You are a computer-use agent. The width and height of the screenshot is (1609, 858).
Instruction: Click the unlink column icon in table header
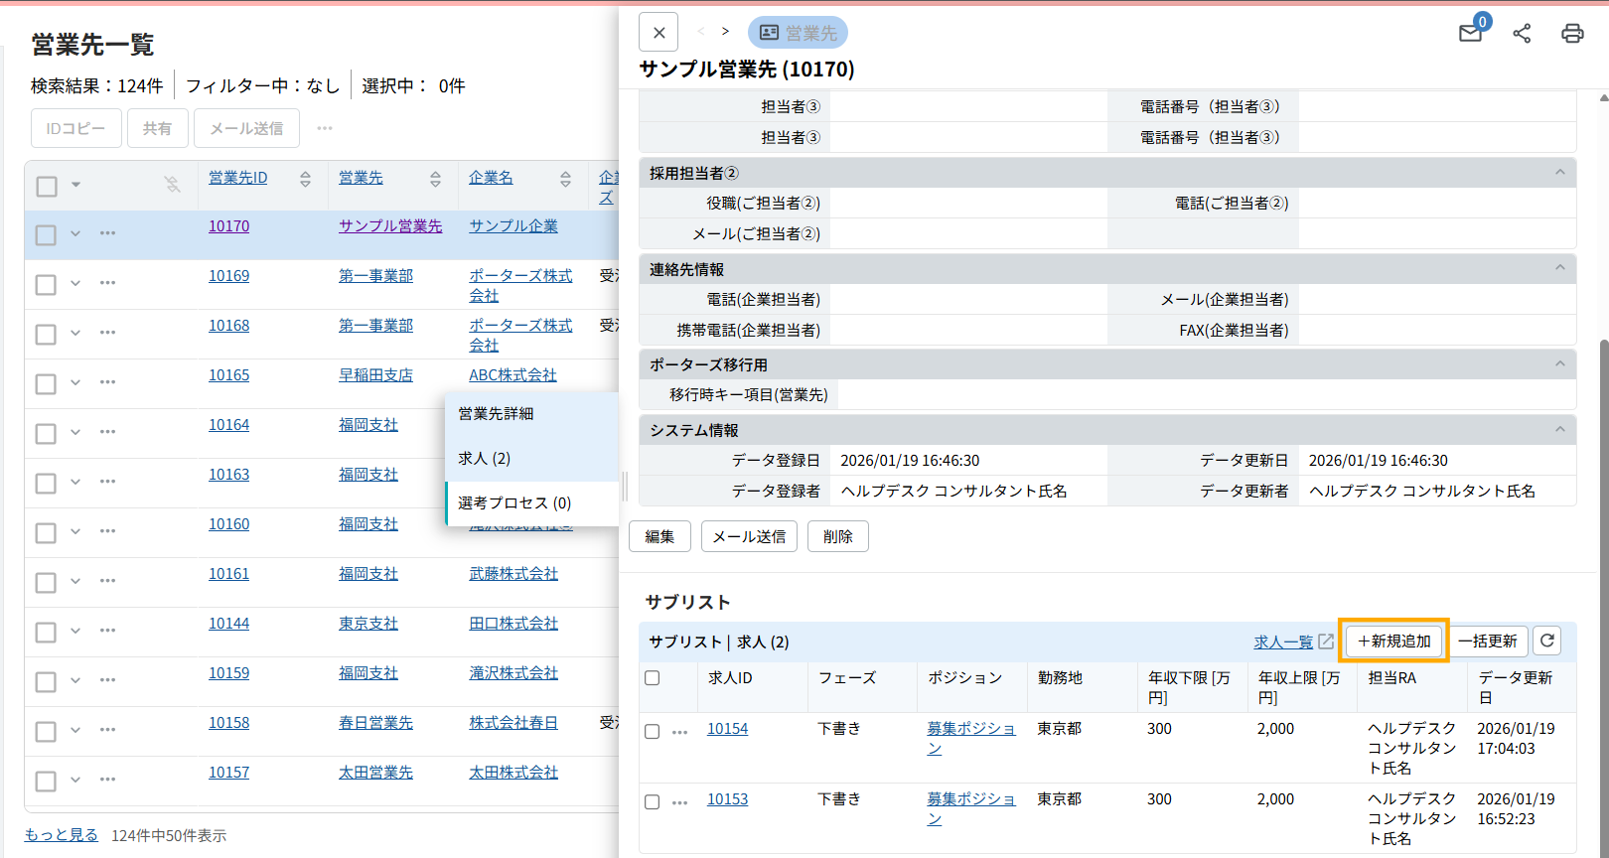point(172,184)
